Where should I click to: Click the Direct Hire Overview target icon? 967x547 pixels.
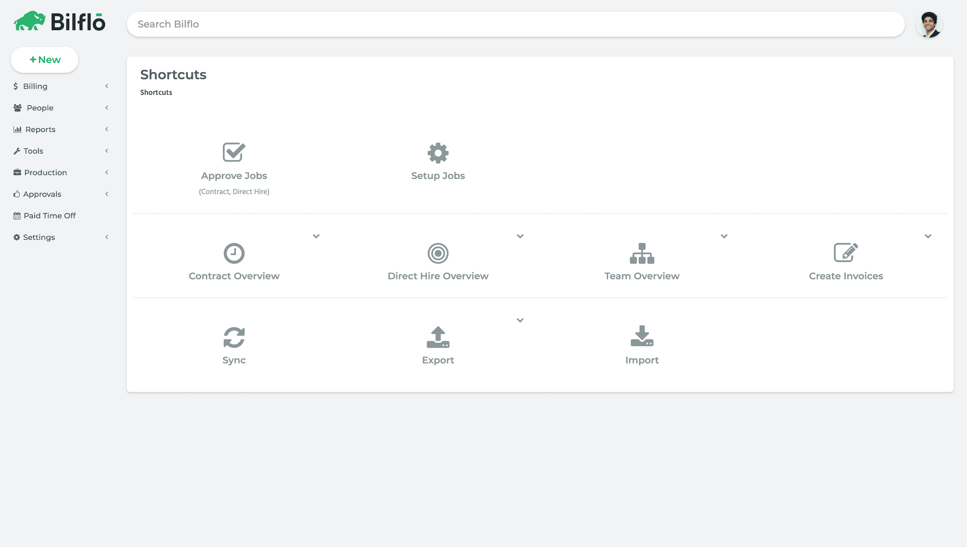tap(438, 253)
